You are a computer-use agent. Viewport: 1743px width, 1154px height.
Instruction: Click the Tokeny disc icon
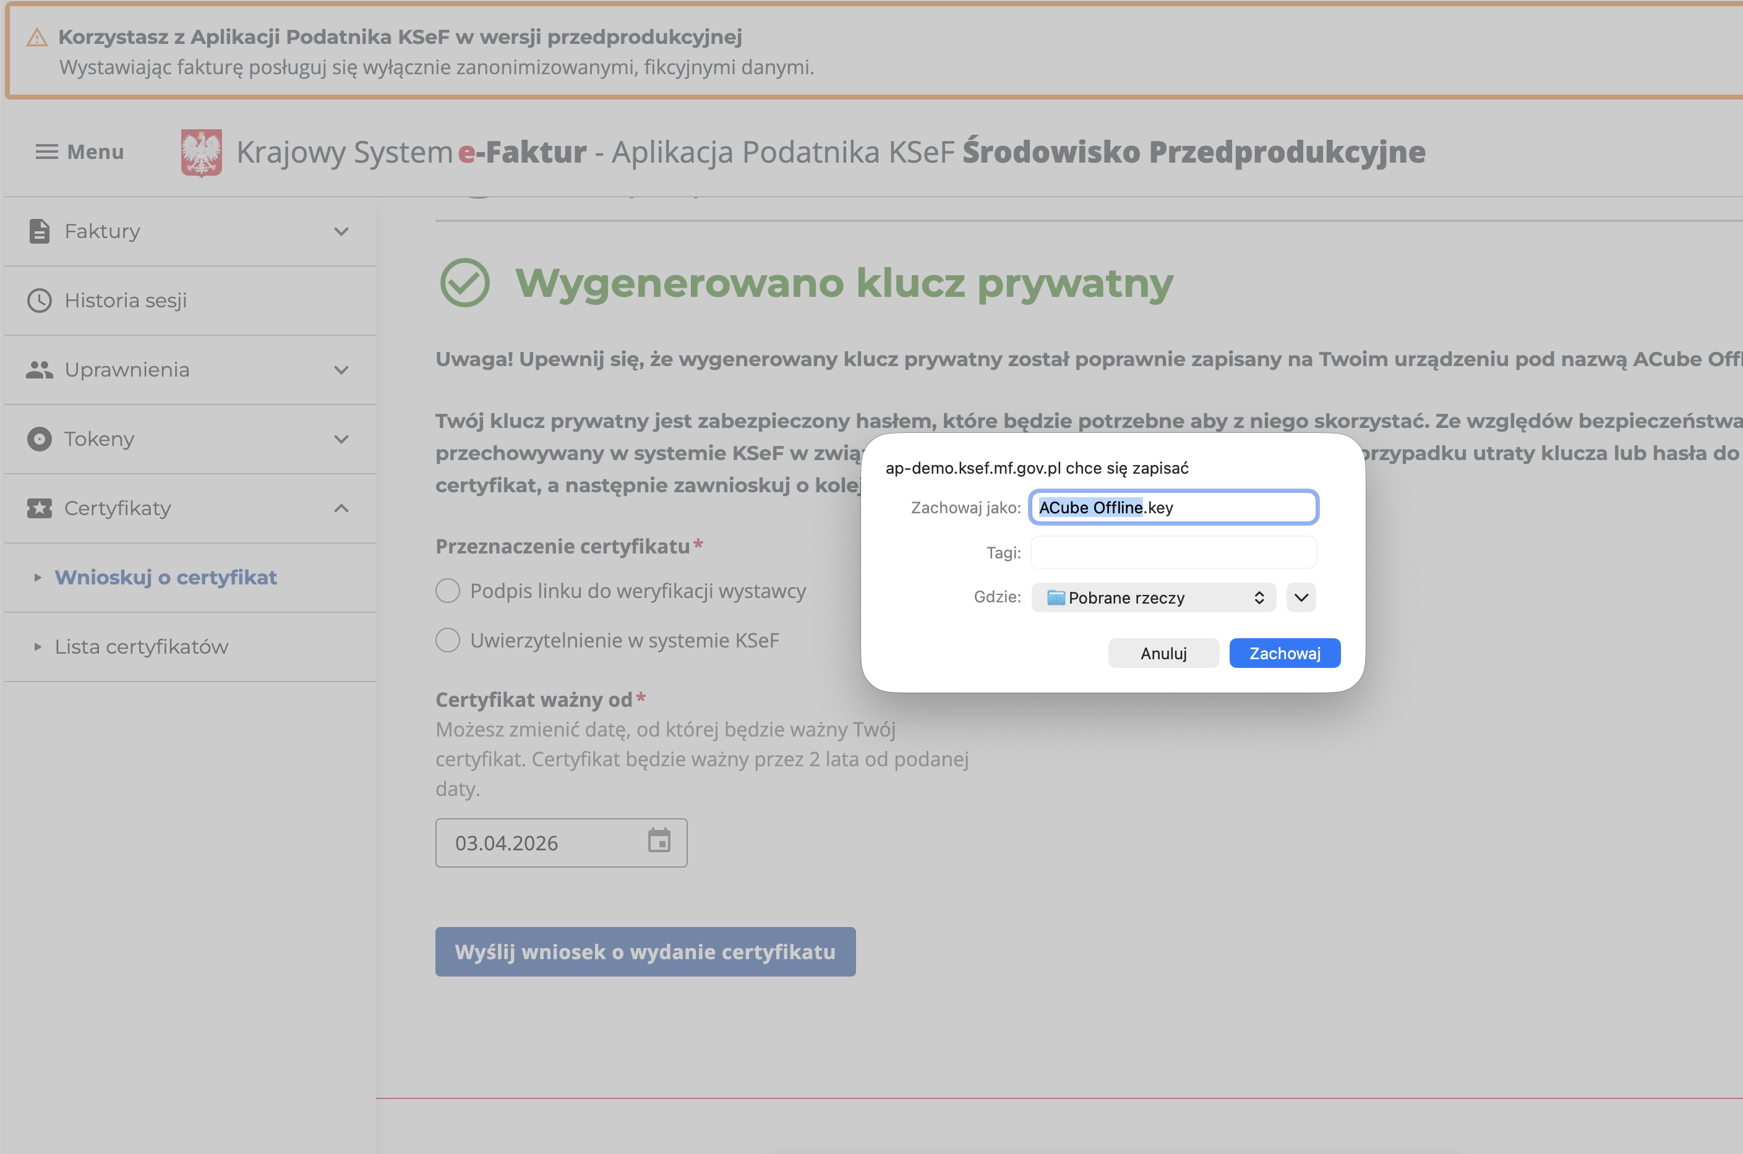pyautogui.click(x=39, y=438)
